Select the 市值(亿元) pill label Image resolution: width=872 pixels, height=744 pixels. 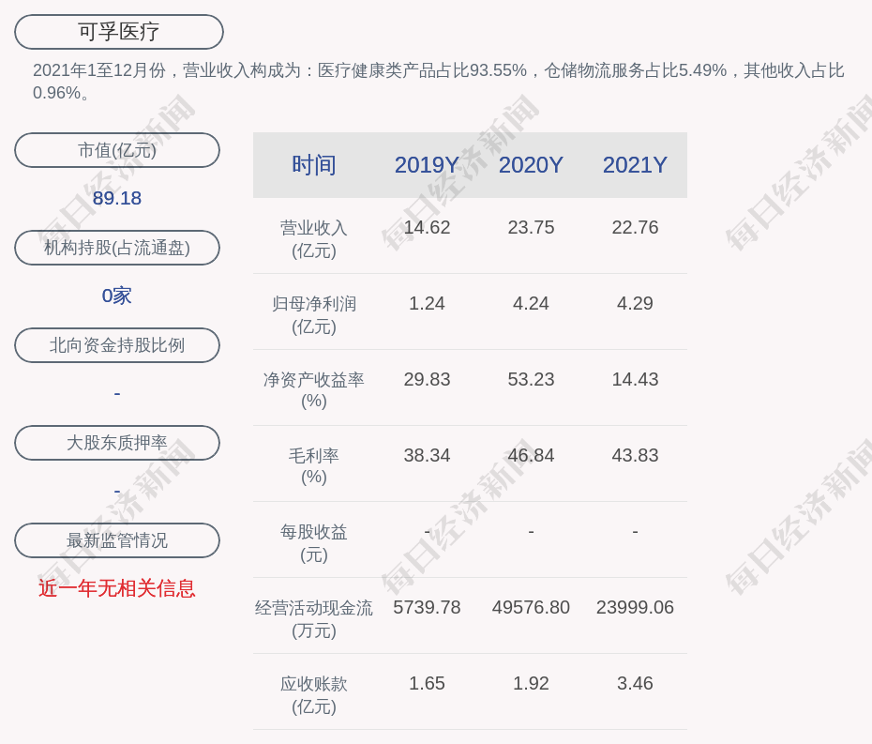pyautogui.click(x=117, y=150)
